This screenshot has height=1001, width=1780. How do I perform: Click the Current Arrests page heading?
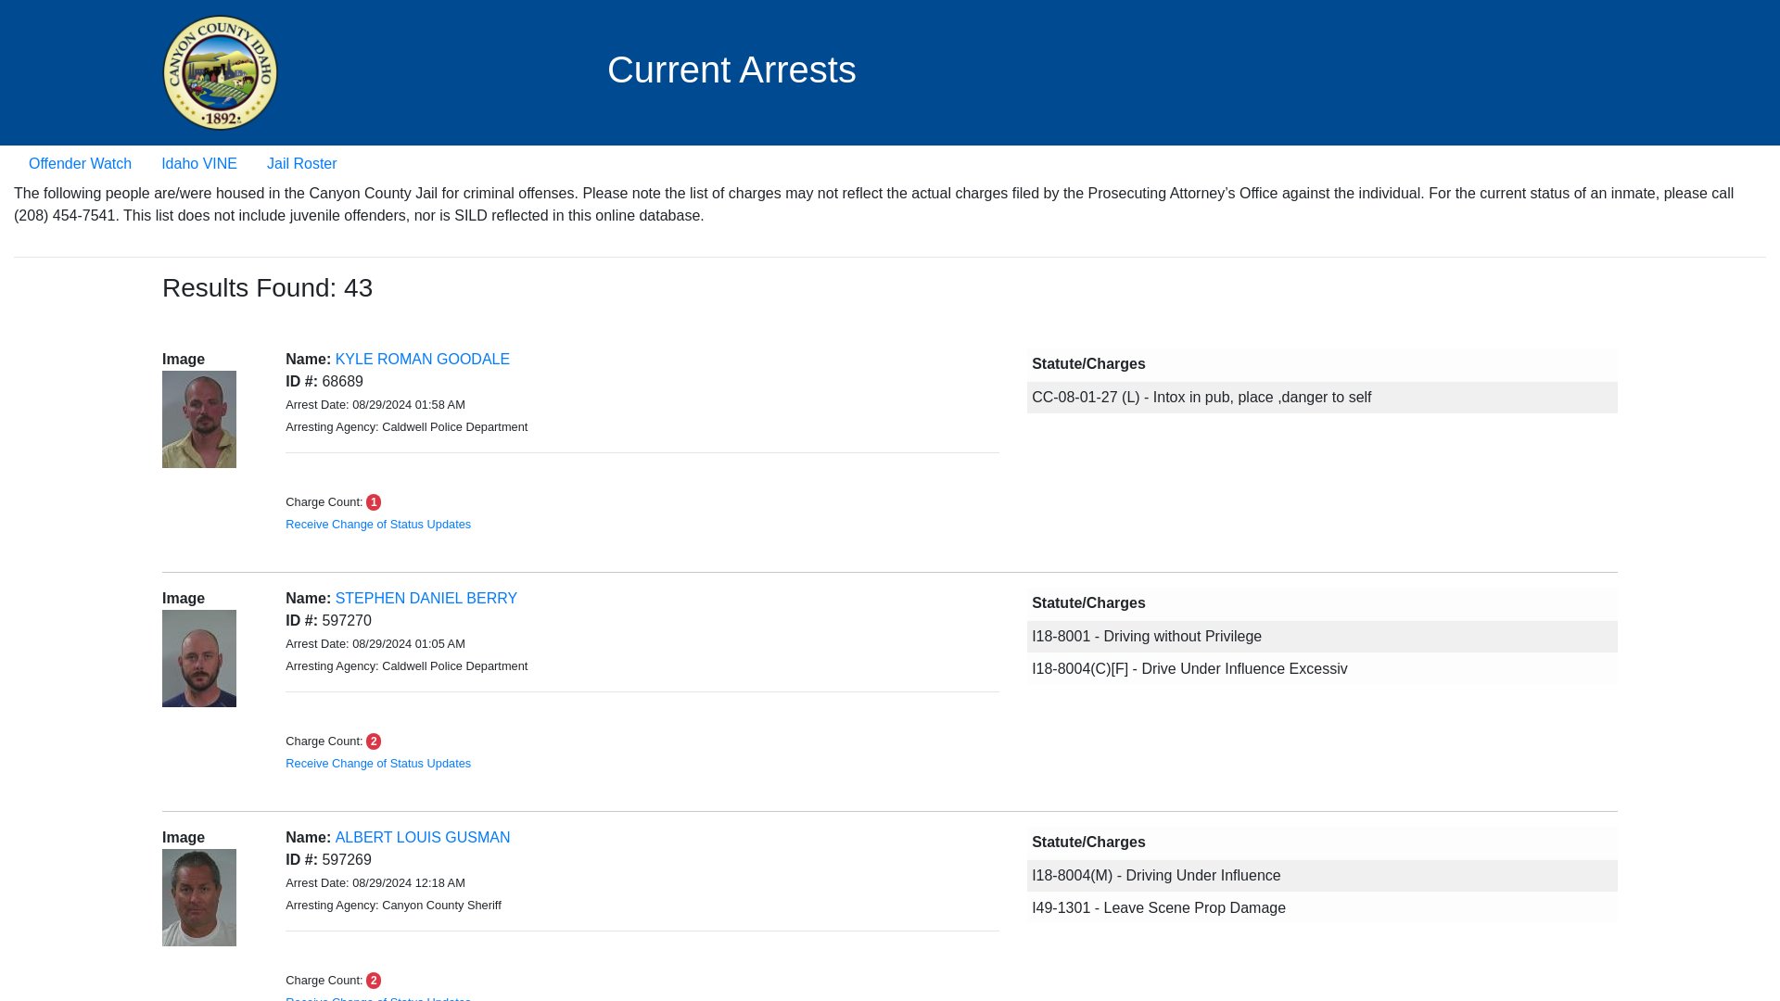click(731, 70)
